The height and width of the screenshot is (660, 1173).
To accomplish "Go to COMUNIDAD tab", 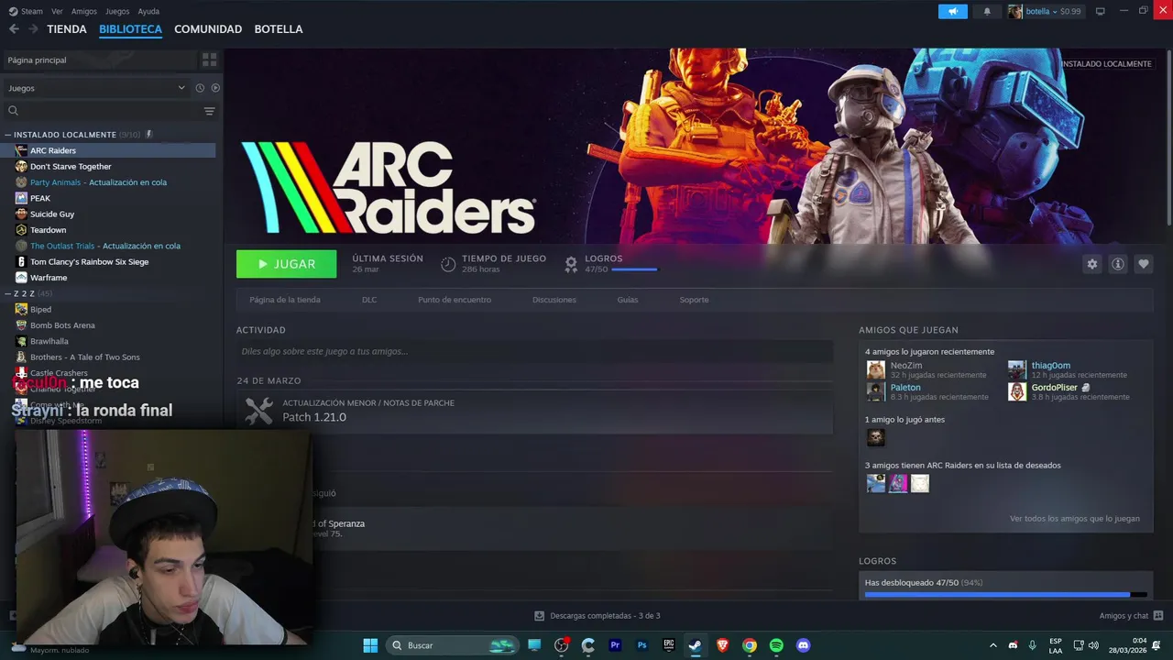I will (x=208, y=29).
